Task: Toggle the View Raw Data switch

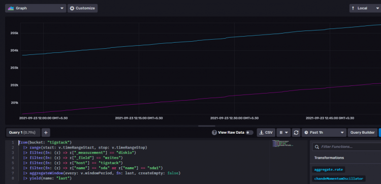Action: (249, 133)
